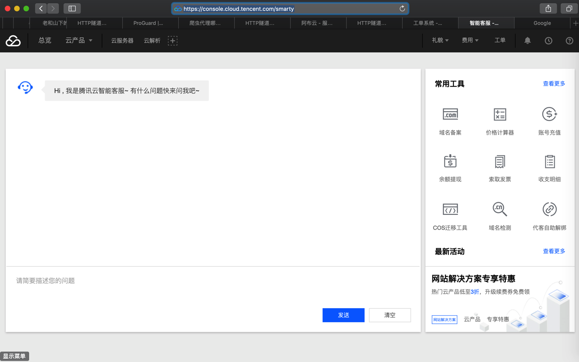Open the 云产品 link in promo banner
The image size is (579, 362).
pyautogui.click(x=472, y=319)
